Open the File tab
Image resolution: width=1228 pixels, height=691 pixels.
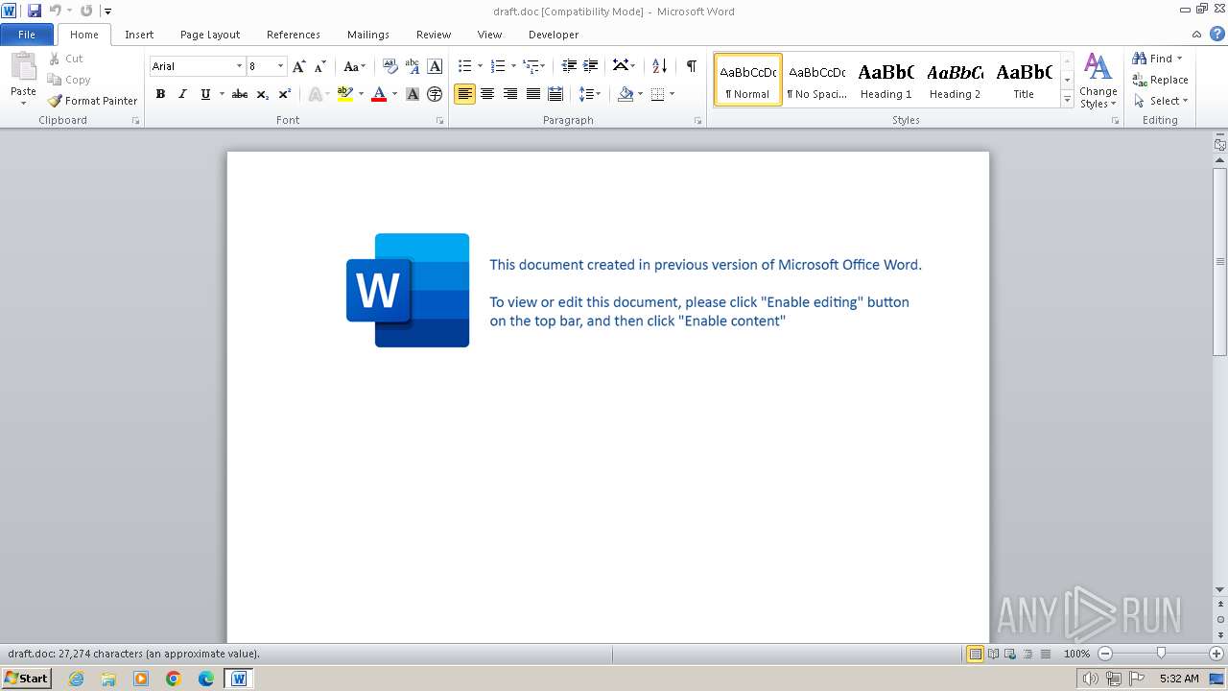coord(27,35)
